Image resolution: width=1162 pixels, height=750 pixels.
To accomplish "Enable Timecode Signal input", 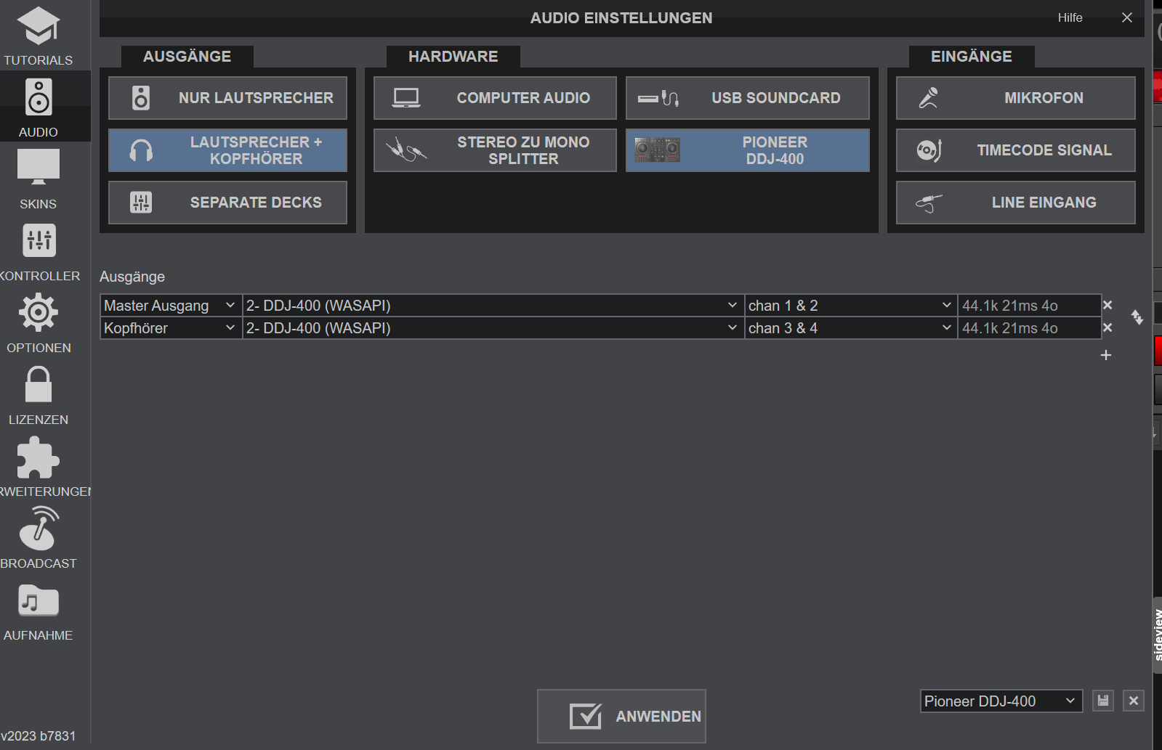I will [1015, 150].
